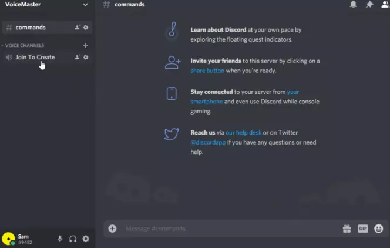This screenshot has width=390, height=248.
Task: Open settings gear for the commands channel
Action: pyautogui.click(x=86, y=28)
